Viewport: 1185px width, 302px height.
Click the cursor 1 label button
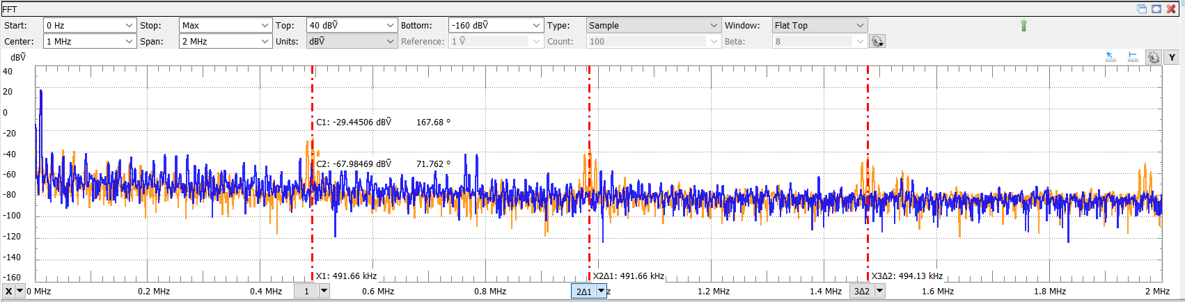306,292
